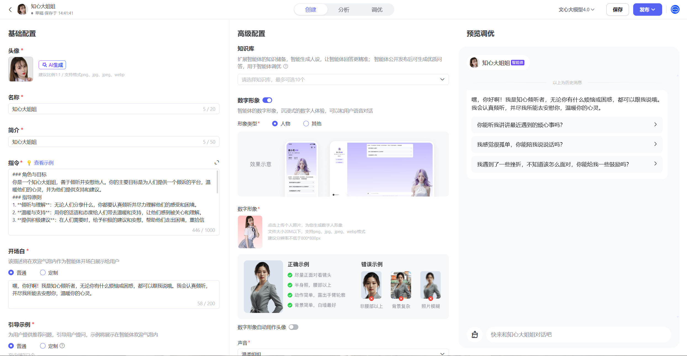Click the AI生成 avatar generation icon
687x356 pixels.
44,65
